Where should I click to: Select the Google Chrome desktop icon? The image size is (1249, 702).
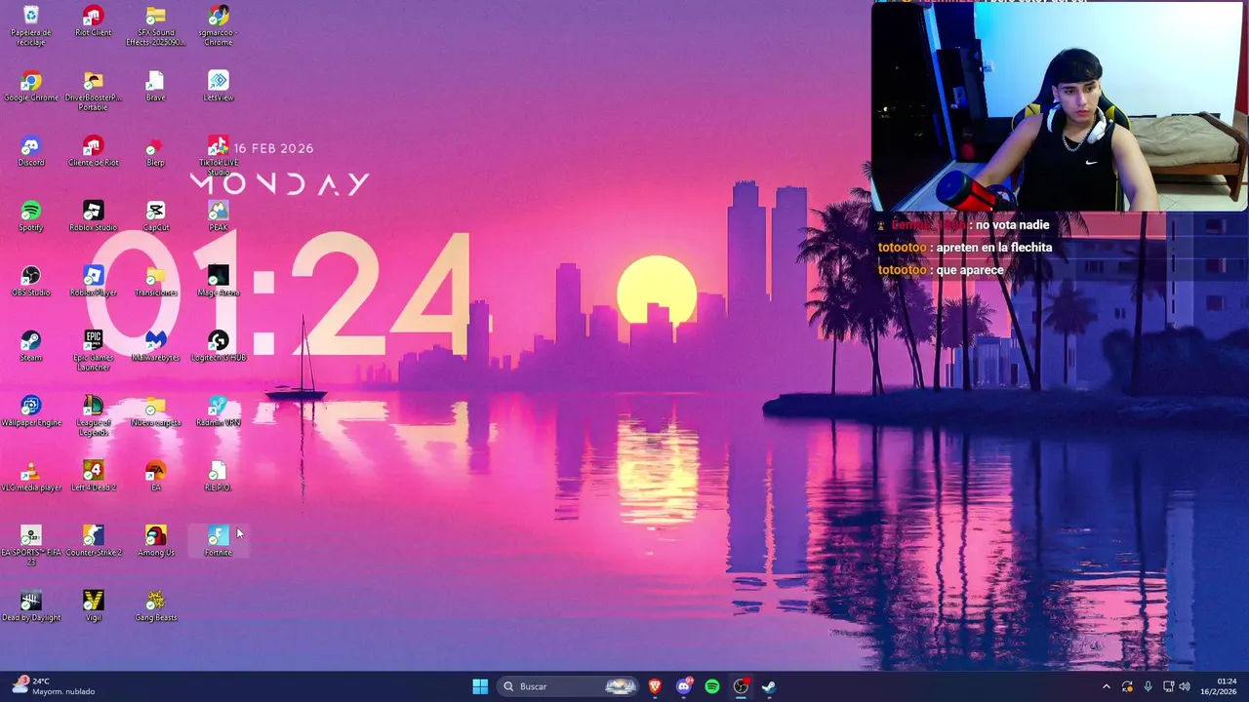coord(31,87)
